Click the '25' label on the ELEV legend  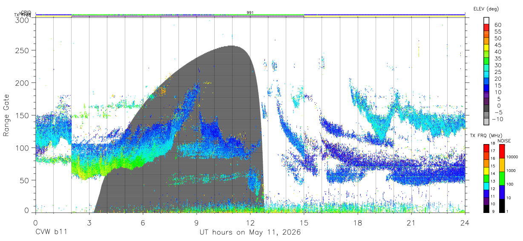pyautogui.click(x=497, y=72)
